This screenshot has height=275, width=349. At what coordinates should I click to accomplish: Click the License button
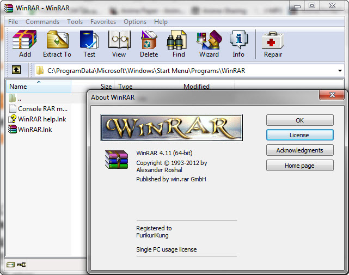click(300, 135)
